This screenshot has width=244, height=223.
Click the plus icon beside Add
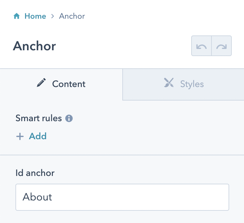[x=20, y=137]
